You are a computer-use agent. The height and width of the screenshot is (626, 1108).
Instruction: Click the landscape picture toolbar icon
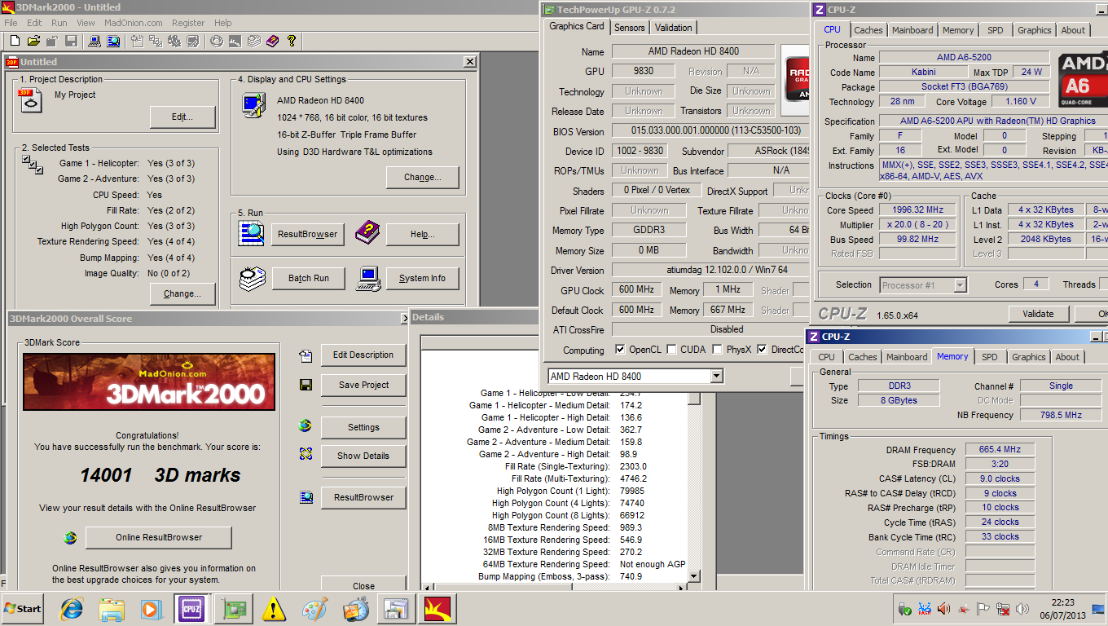coord(235,41)
